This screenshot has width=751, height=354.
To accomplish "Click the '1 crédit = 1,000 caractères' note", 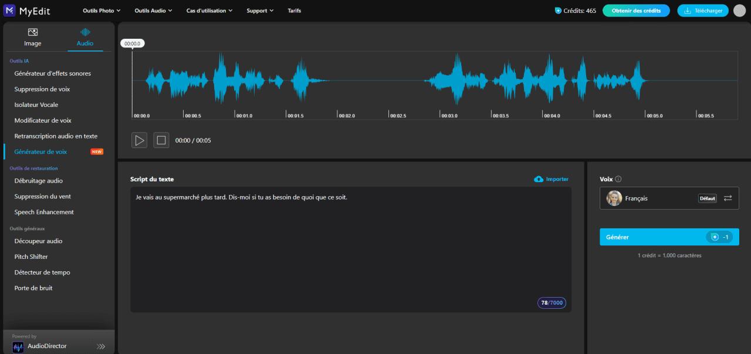I will [669, 255].
